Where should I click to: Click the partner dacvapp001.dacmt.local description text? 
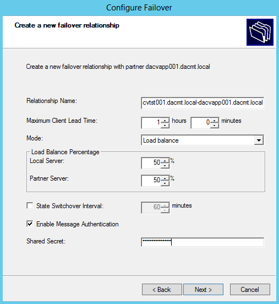(x=118, y=67)
